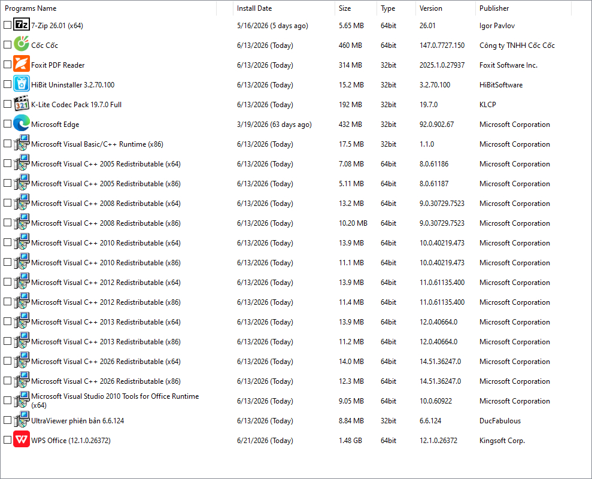Tick the checkbox for 7-Zip 26.01 (x64)
592x479 pixels.
tap(8, 25)
